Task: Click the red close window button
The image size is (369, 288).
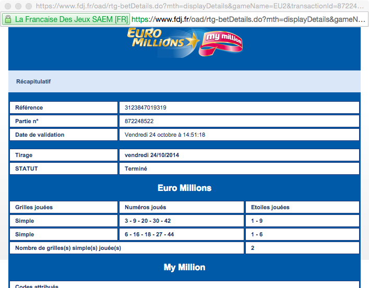Action: click(8, 6)
